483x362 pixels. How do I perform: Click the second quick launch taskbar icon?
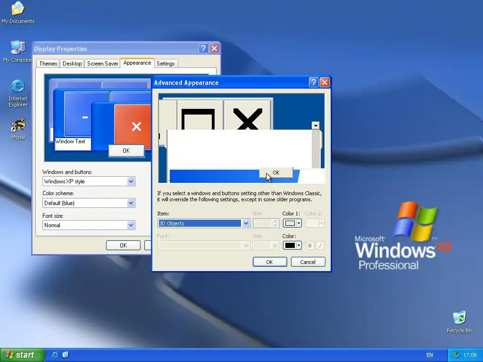click(66, 355)
